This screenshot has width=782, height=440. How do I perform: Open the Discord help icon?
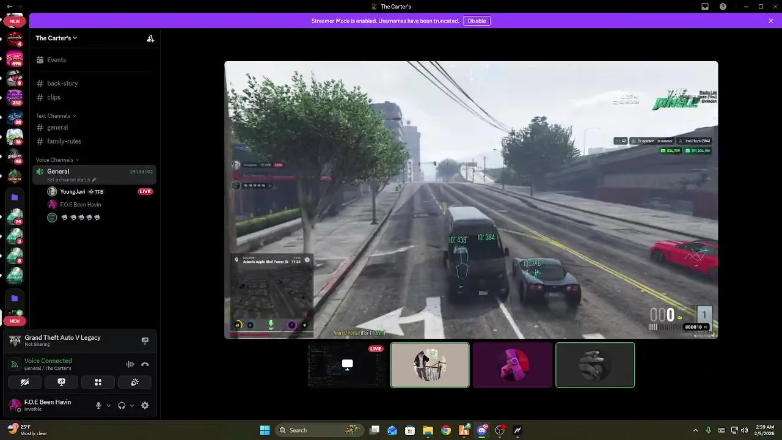[723, 6]
